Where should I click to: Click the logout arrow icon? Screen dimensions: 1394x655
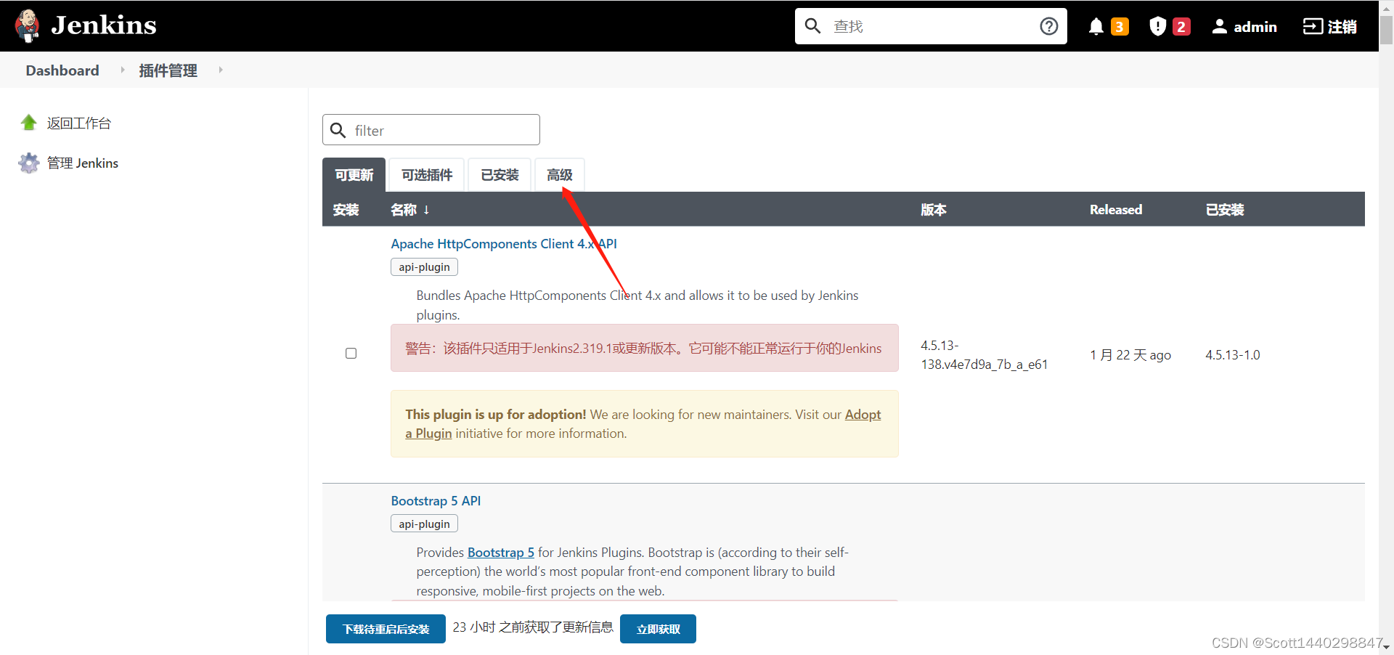coord(1313,27)
